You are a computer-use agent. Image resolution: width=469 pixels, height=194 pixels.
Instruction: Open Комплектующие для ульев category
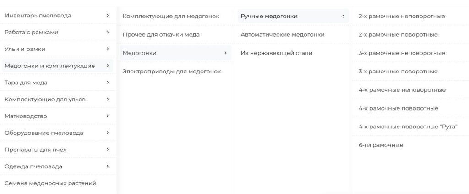45,100
